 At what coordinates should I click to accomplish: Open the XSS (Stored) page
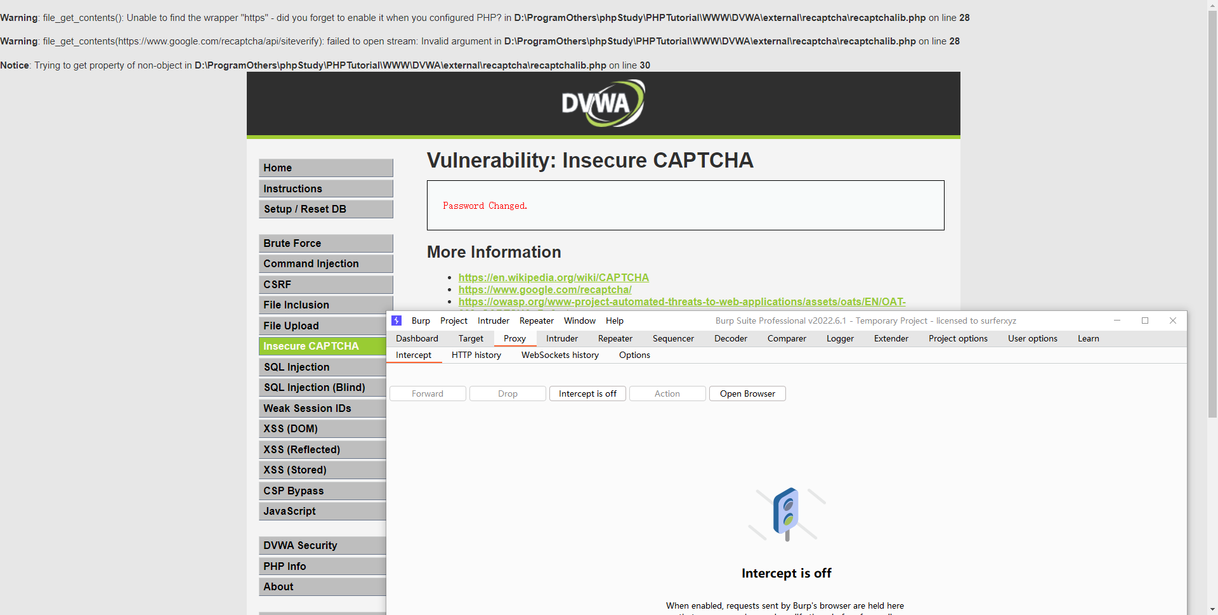click(x=322, y=470)
